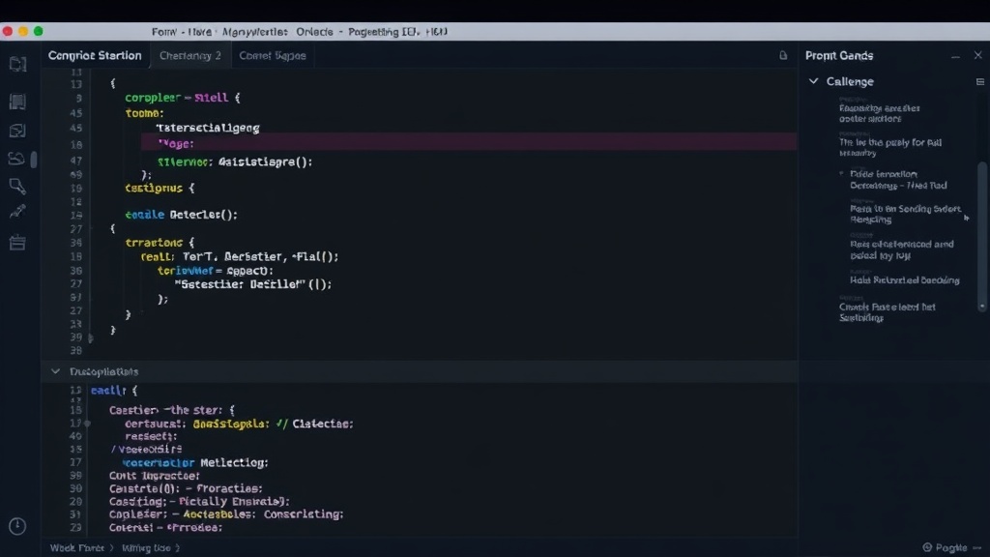Switch to the Conqrioe Stertion tab
990x557 pixels.
point(95,55)
